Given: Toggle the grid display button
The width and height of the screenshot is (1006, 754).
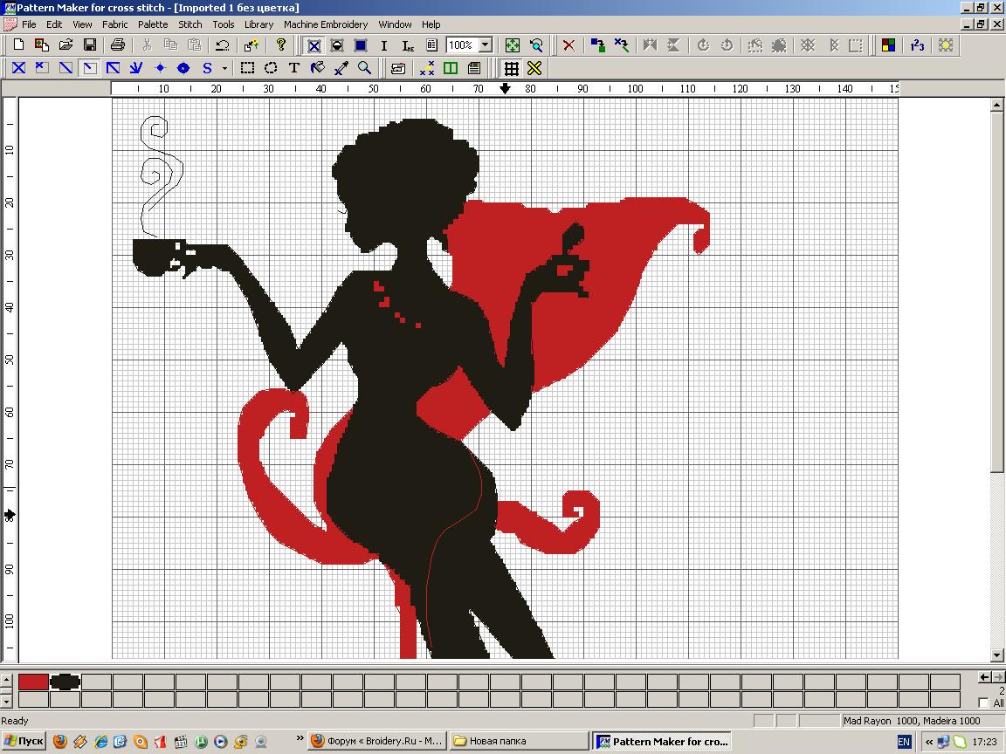Looking at the screenshot, I should tap(512, 68).
